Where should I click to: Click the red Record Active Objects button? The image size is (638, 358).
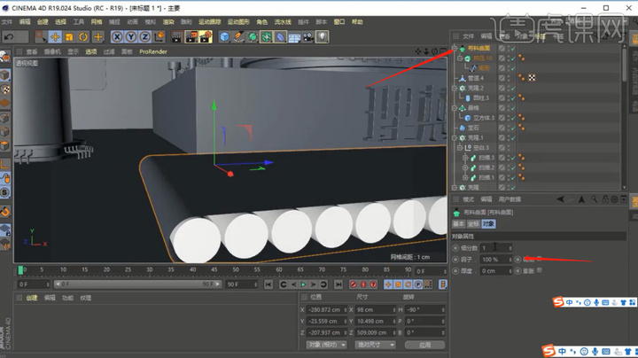(x=354, y=284)
